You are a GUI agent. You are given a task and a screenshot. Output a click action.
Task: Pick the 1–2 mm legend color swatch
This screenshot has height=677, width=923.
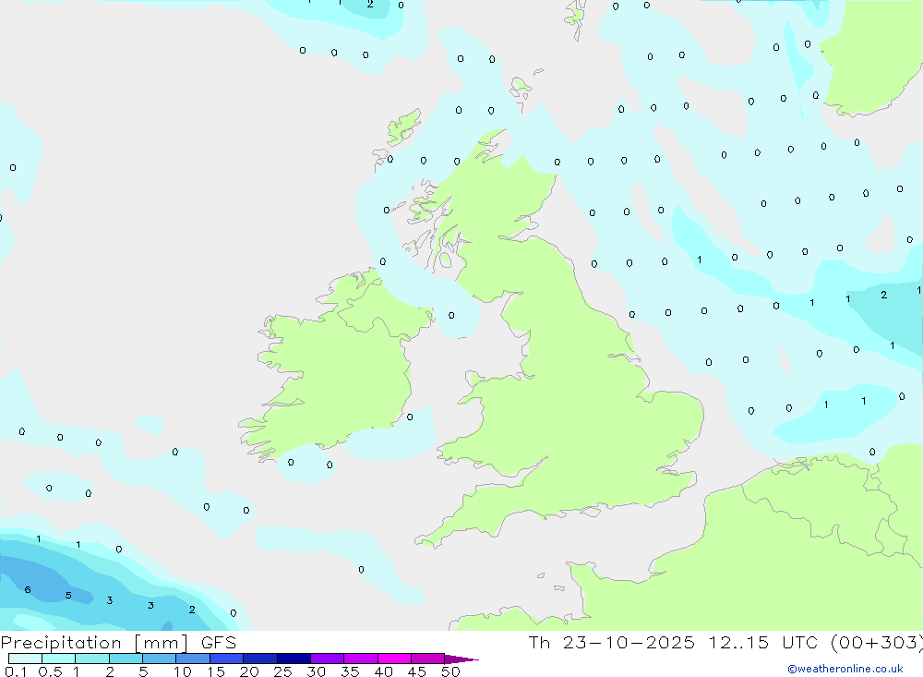pyautogui.click(x=91, y=659)
